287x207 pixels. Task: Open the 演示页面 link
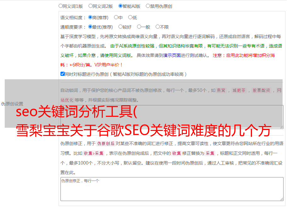click(x=172, y=55)
